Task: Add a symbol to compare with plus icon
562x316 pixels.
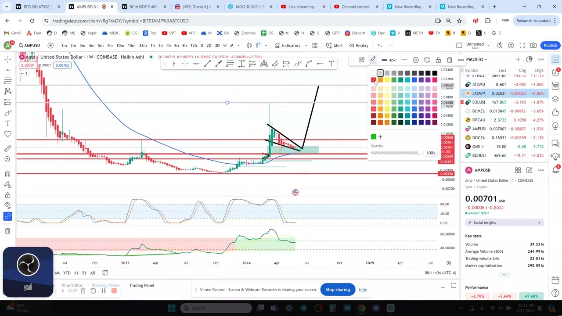Action: tap(50, 46)
